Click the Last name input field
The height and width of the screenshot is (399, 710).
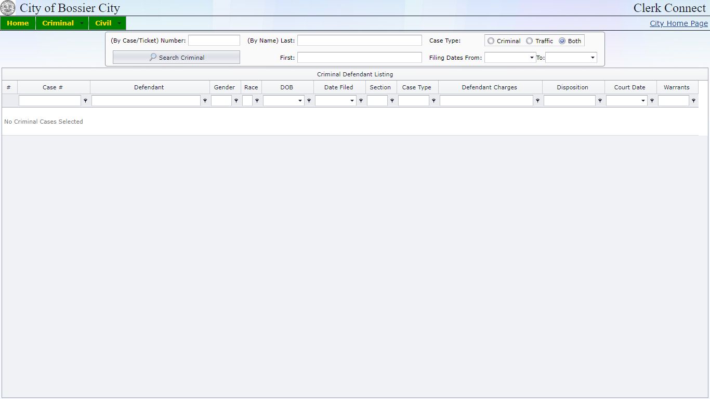tap(360, 41)
